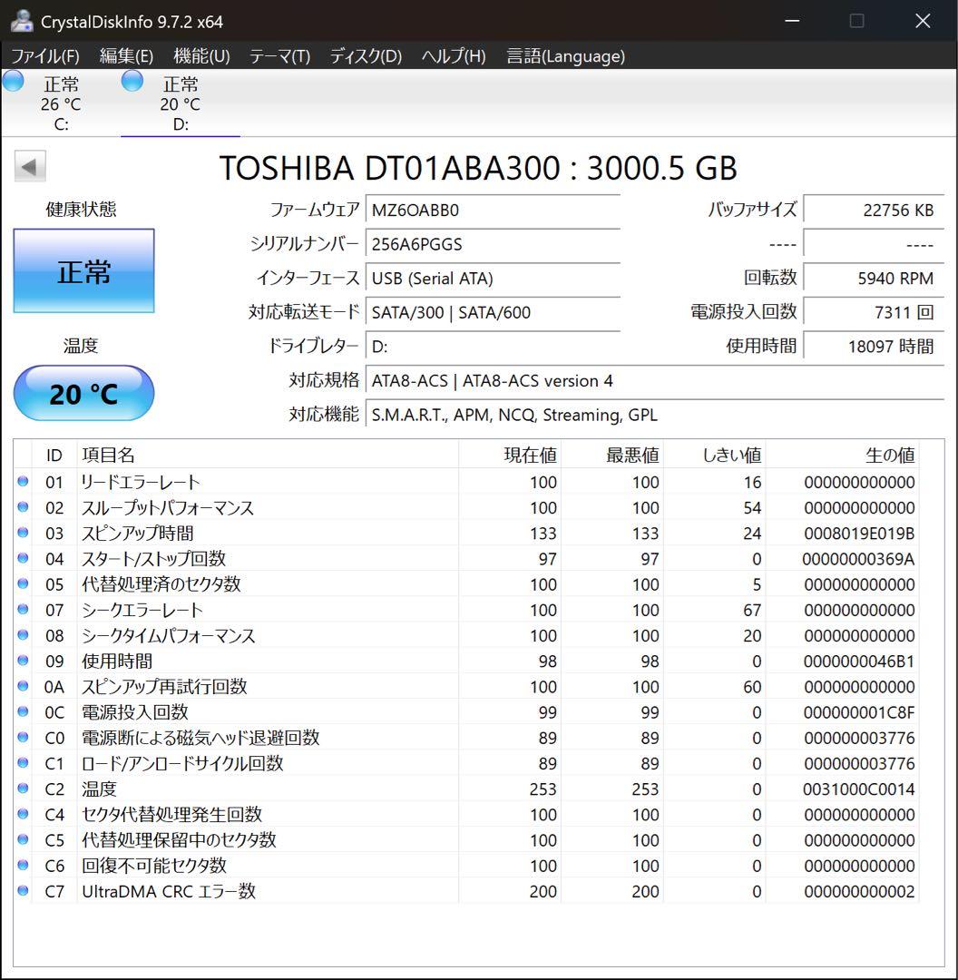Click current value 253 in 温度 row

(x=543, y=789)
